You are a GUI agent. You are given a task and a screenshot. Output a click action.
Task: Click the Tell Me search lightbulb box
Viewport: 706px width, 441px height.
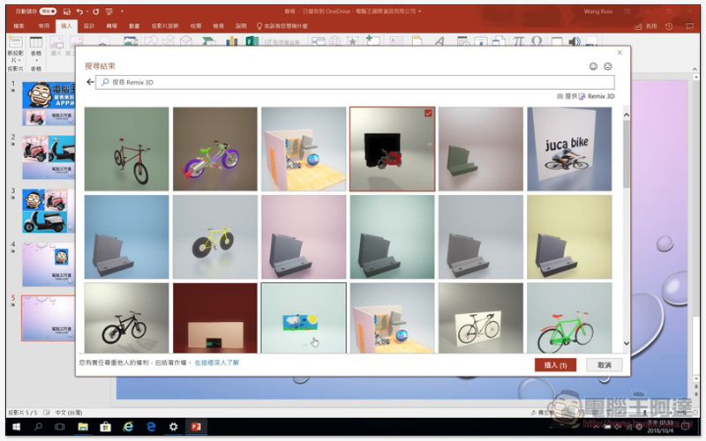[x=282, y=26]
